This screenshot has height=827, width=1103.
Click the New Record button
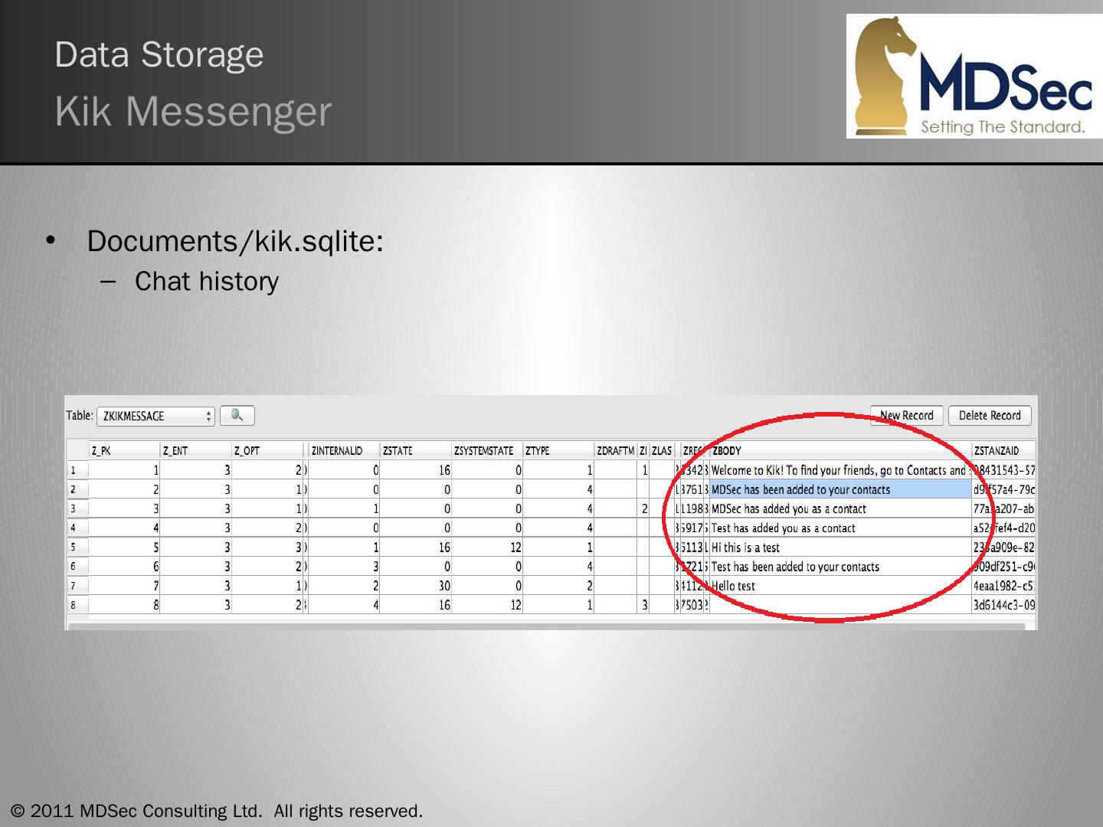pos(907,416)
